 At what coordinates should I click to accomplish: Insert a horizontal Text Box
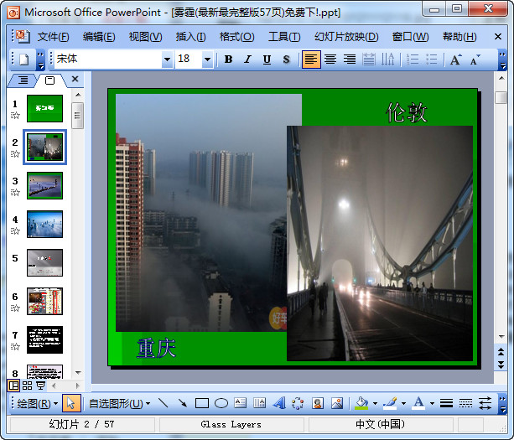click(x=241, y=403)
